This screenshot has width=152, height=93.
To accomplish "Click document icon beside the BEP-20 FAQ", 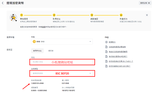I will [x=106, y=66].
